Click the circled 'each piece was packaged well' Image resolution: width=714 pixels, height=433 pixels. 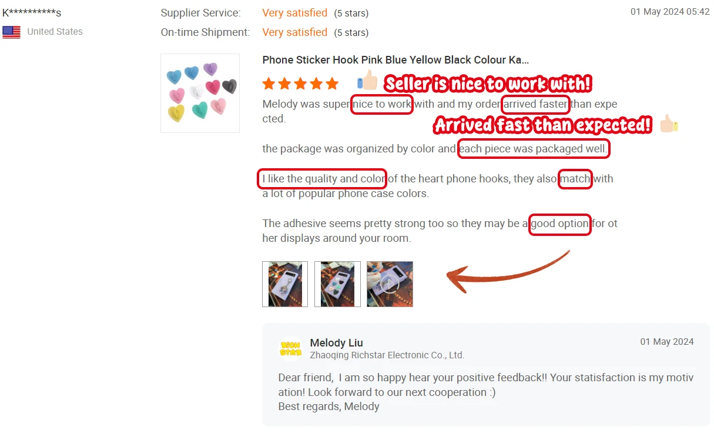pyautogui.click(x=534, y=149)
